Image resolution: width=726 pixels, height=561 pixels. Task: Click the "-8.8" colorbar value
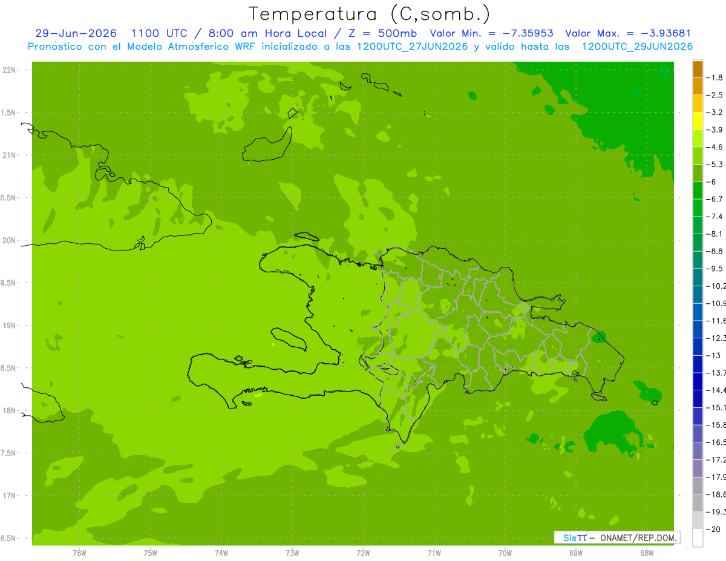tap(715, 251)
